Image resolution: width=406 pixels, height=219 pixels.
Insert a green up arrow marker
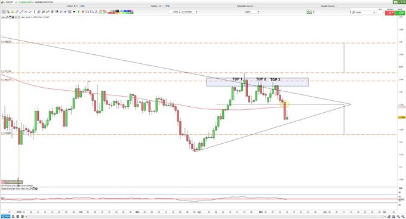pyautogui.click(x=78, y=12)
